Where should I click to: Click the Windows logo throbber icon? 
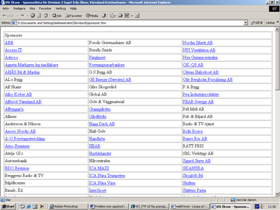coord(274,8)
